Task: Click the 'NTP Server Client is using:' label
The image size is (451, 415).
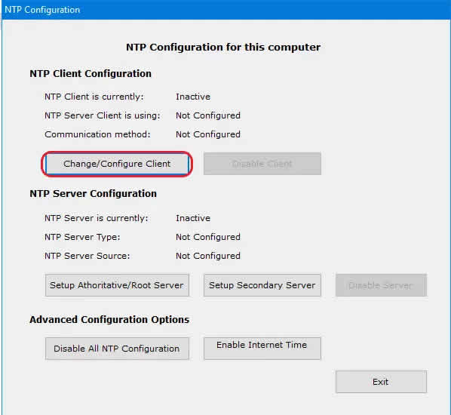Action: 102,115
